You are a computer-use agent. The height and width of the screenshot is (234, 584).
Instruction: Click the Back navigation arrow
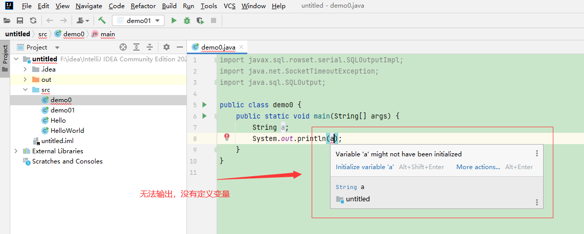pyautogui.click(x=50, y=21)
